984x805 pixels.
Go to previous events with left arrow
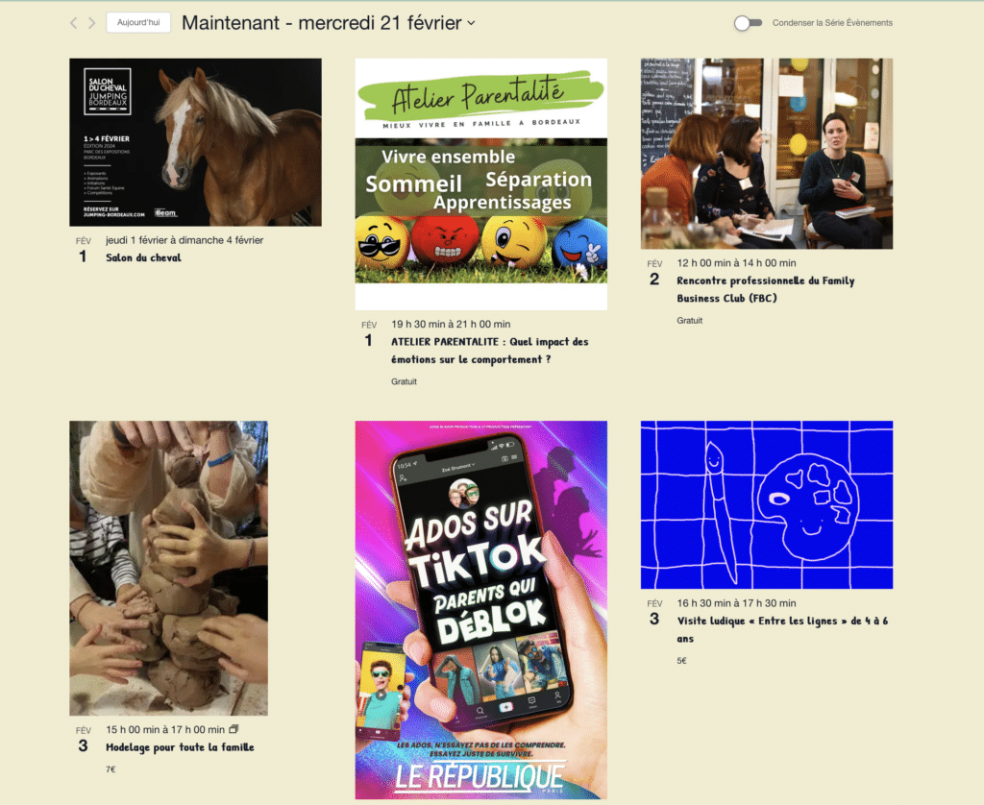point(73,23)
